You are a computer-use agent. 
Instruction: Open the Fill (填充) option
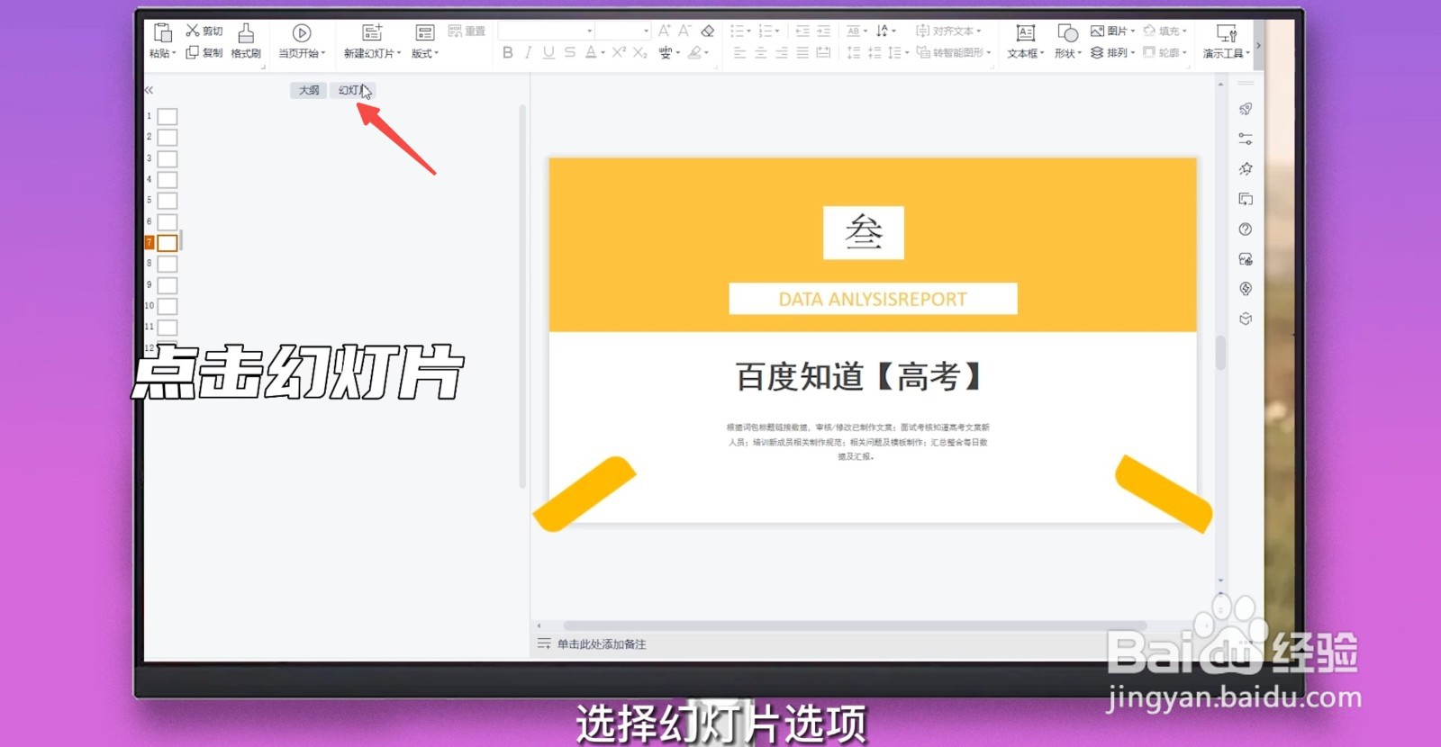click(1165, 31)
